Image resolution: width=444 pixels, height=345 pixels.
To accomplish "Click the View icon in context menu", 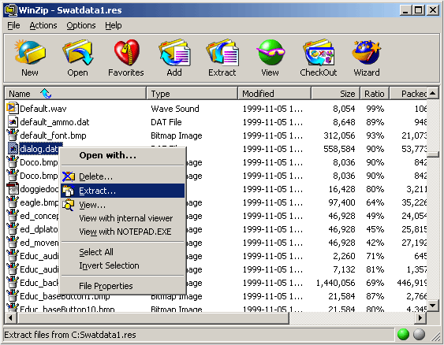I will click(69, 205).
